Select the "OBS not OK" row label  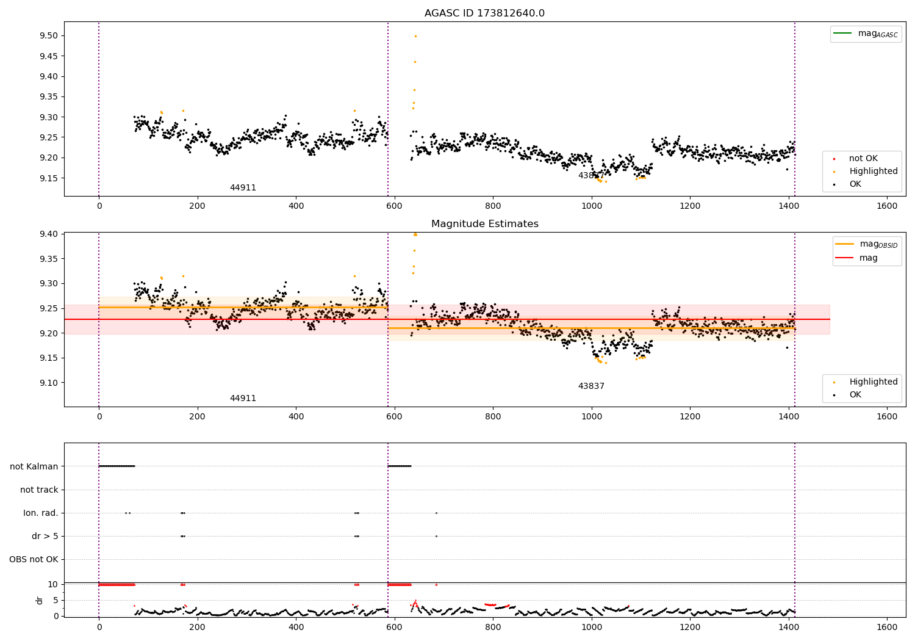pyautogui.click(x=34, y=559)
